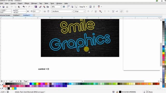This screenshot has height=93, width=166.
Task: Click the eyedropper icon beside document palette
Action: (x=2, y=88)
